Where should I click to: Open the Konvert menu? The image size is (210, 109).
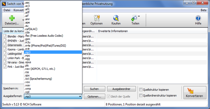[x=19, y=10]
